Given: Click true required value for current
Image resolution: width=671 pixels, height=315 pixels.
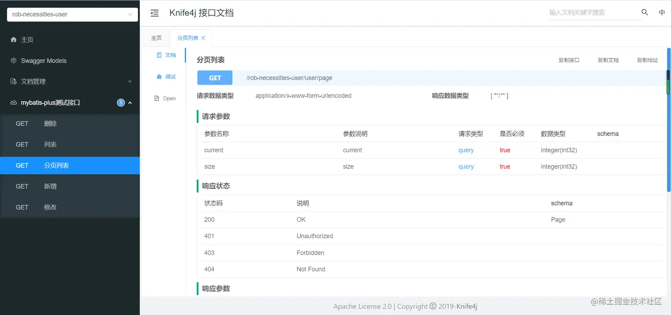Looking at the screenshot, I should (505, 150).
